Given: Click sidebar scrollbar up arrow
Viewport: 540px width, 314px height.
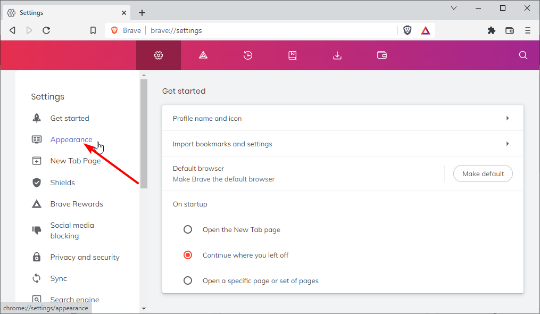Looking at the screenshot, I should pyautogui.click(x=144, y=75).
